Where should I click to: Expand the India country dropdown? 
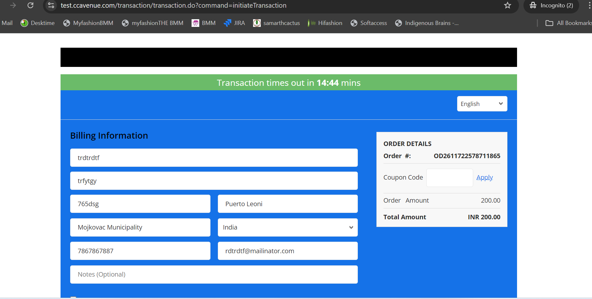pyautogui.click(x=288, y=227)
